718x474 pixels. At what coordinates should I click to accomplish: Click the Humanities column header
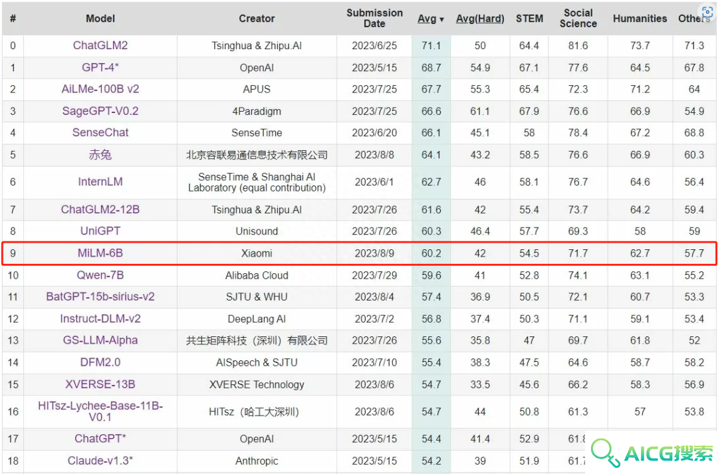tap(640, 19)
